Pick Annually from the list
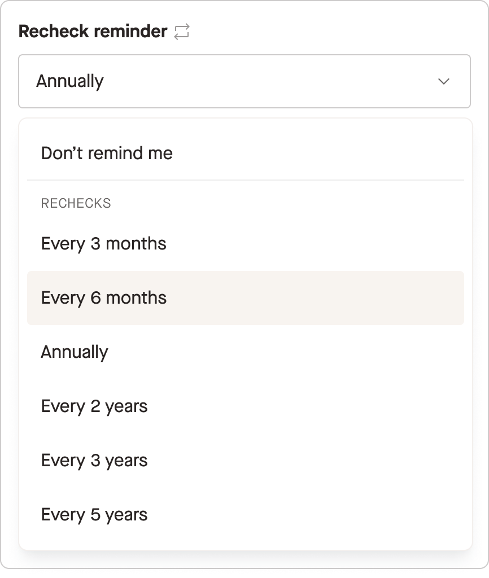 pos(74,352)
